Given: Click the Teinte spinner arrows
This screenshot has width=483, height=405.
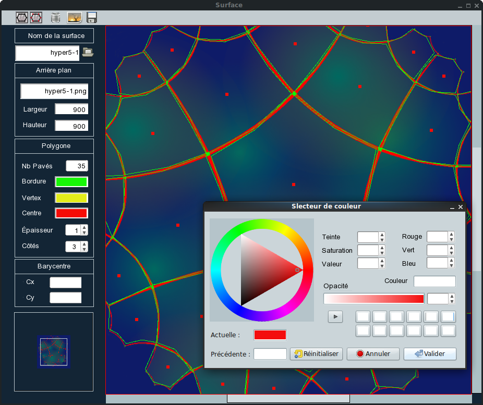Looking at the screenshot, I should 382,237.
